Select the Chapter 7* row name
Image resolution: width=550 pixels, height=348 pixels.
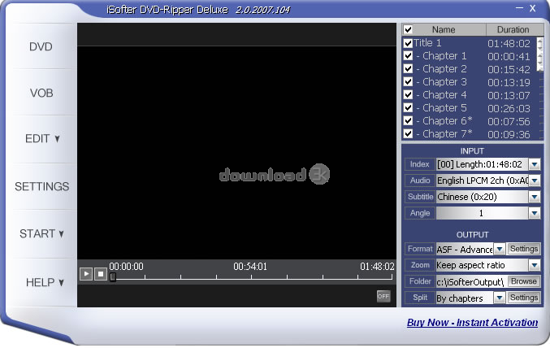(444, 134)
